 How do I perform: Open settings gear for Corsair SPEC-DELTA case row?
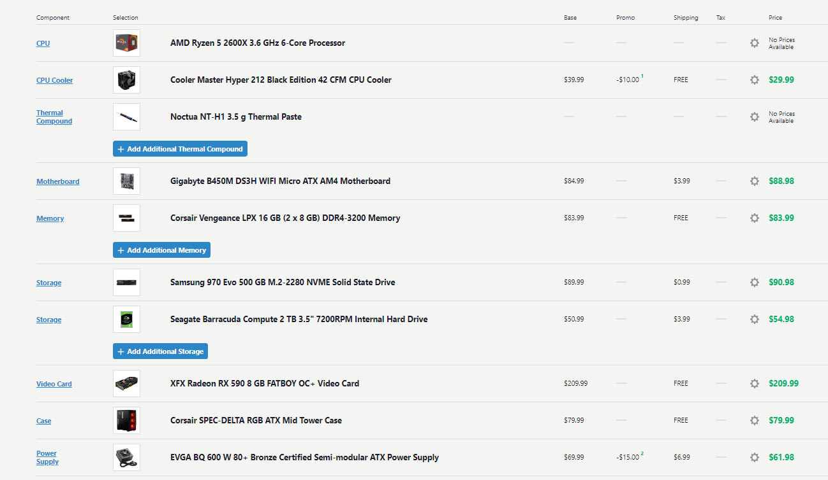[x=755, y=421]
